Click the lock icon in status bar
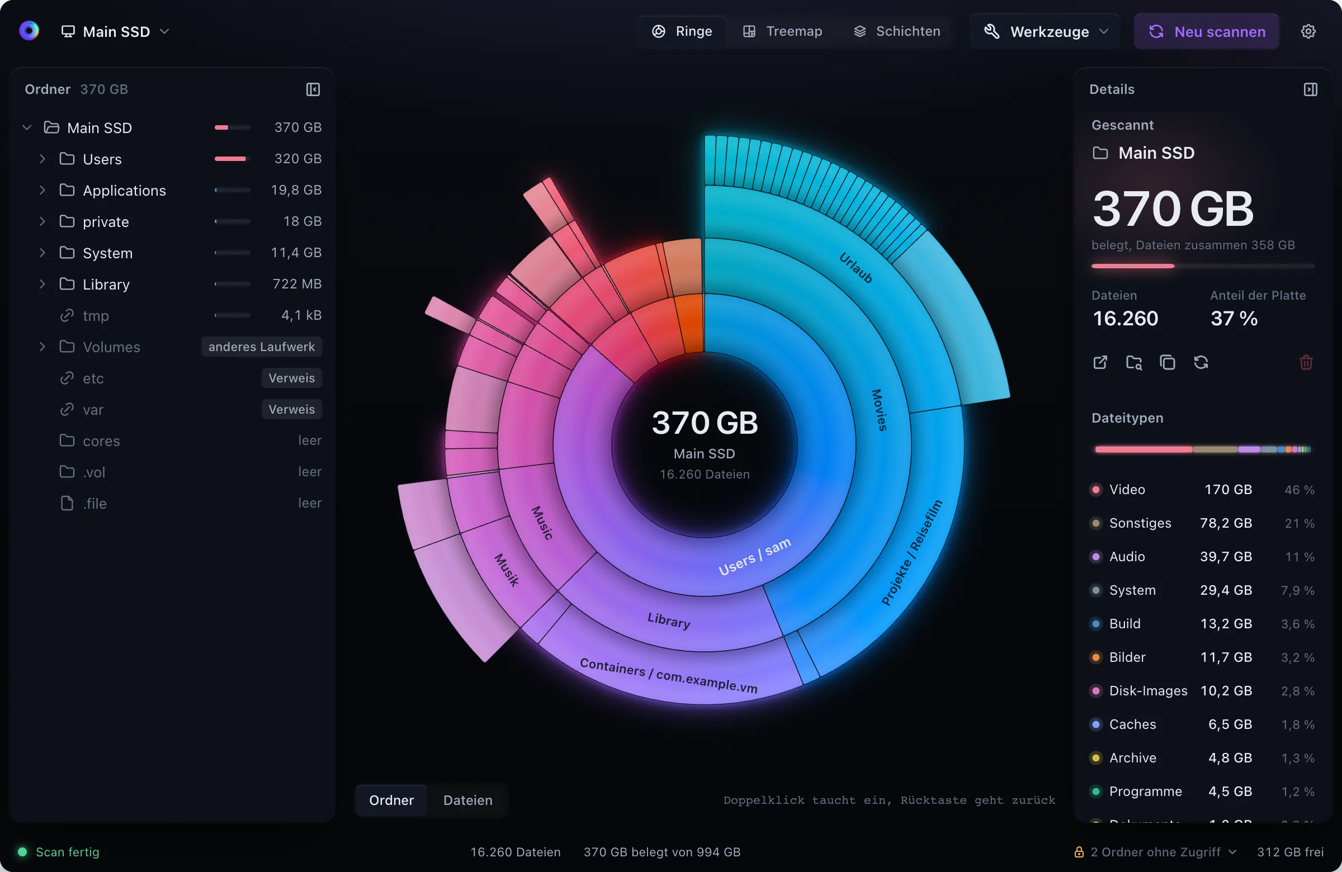This screenshot has width=1342, height=872. 1079,852
